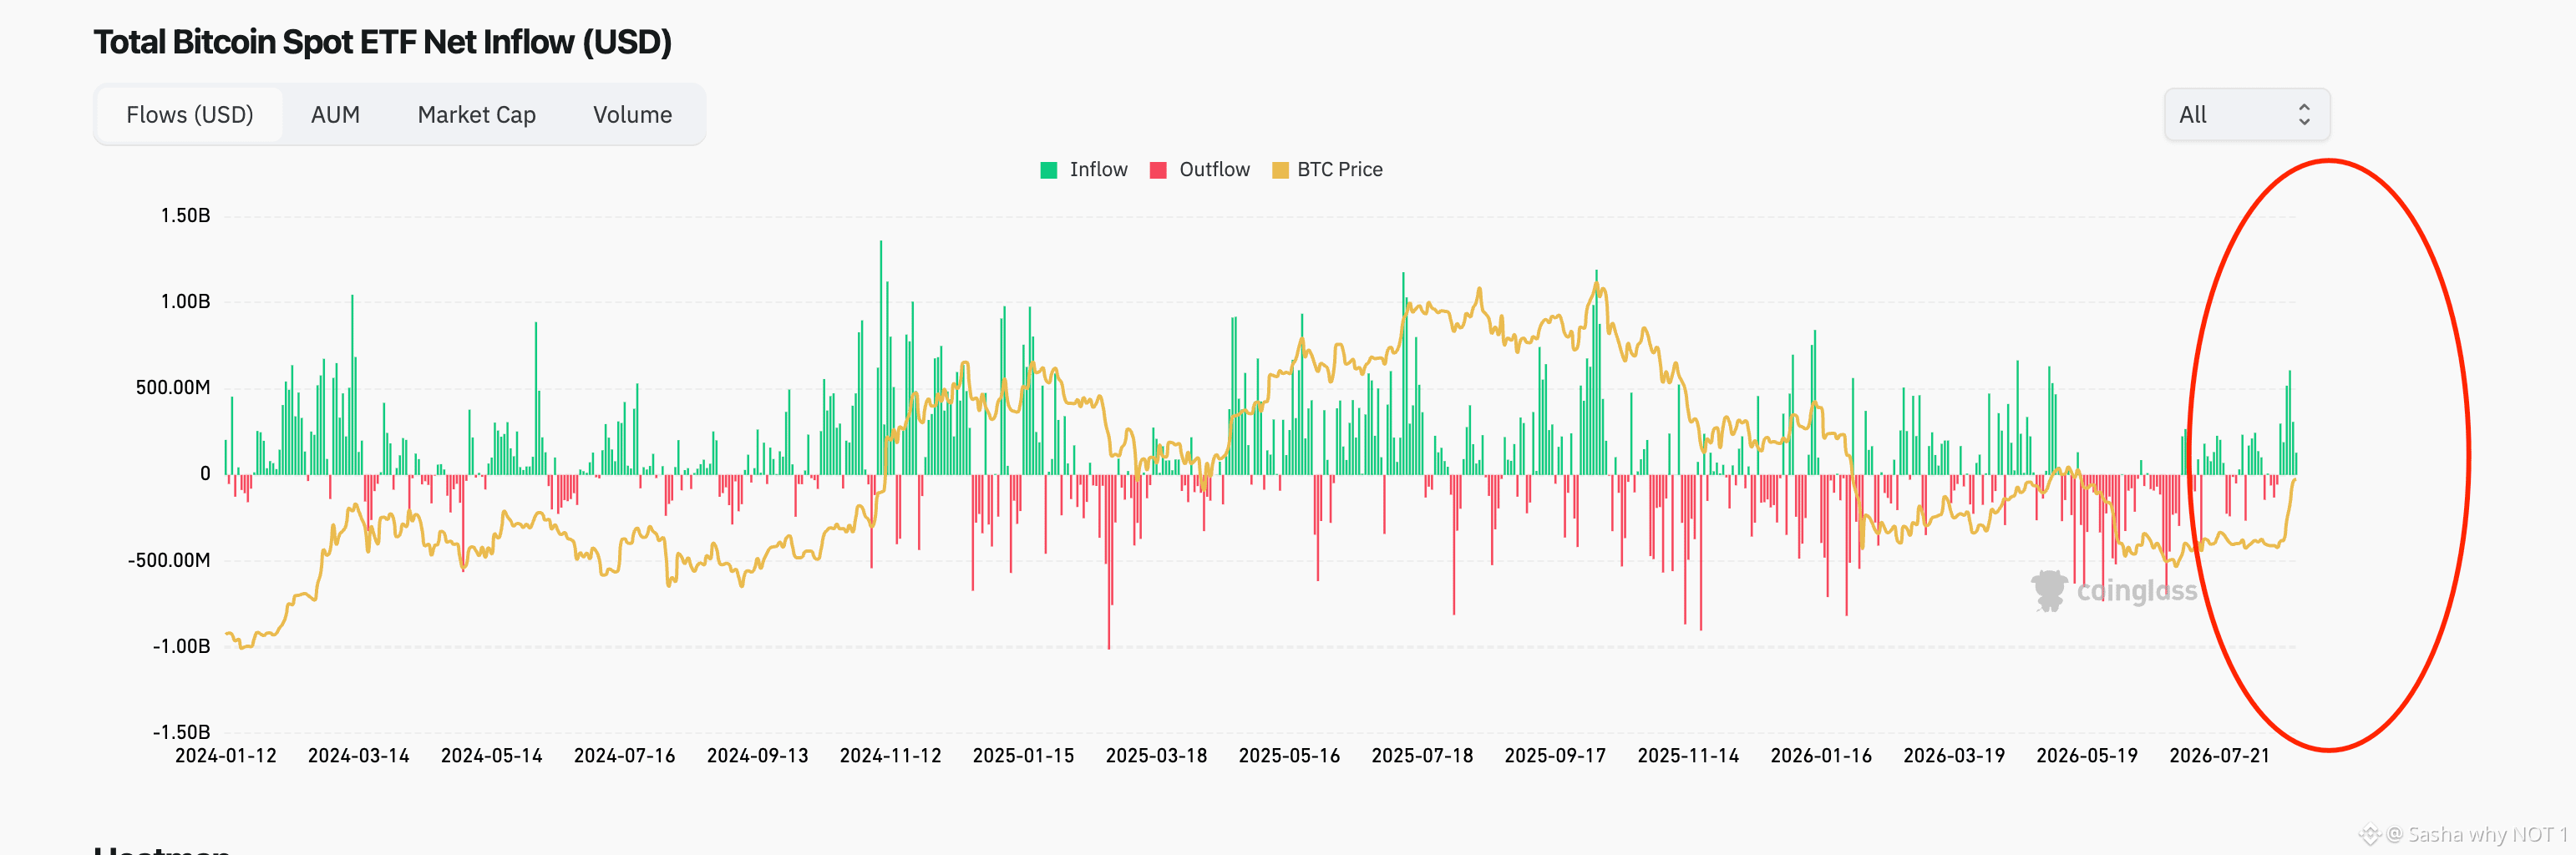Viewport: 2576px width, 855px height.
Task: Toggle the Inflow legend series
Action: (1084, 170)
